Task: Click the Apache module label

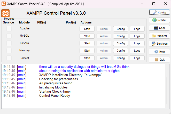Action: [x=25, y=28]
